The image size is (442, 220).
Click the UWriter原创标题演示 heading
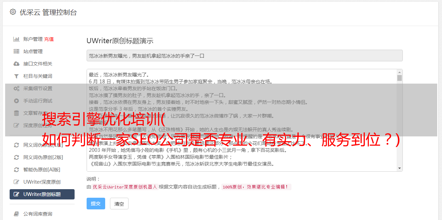(120, 41)
